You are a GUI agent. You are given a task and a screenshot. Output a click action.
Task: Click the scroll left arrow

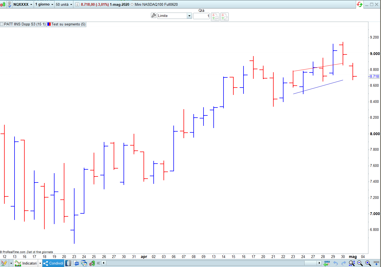point(104,263)
